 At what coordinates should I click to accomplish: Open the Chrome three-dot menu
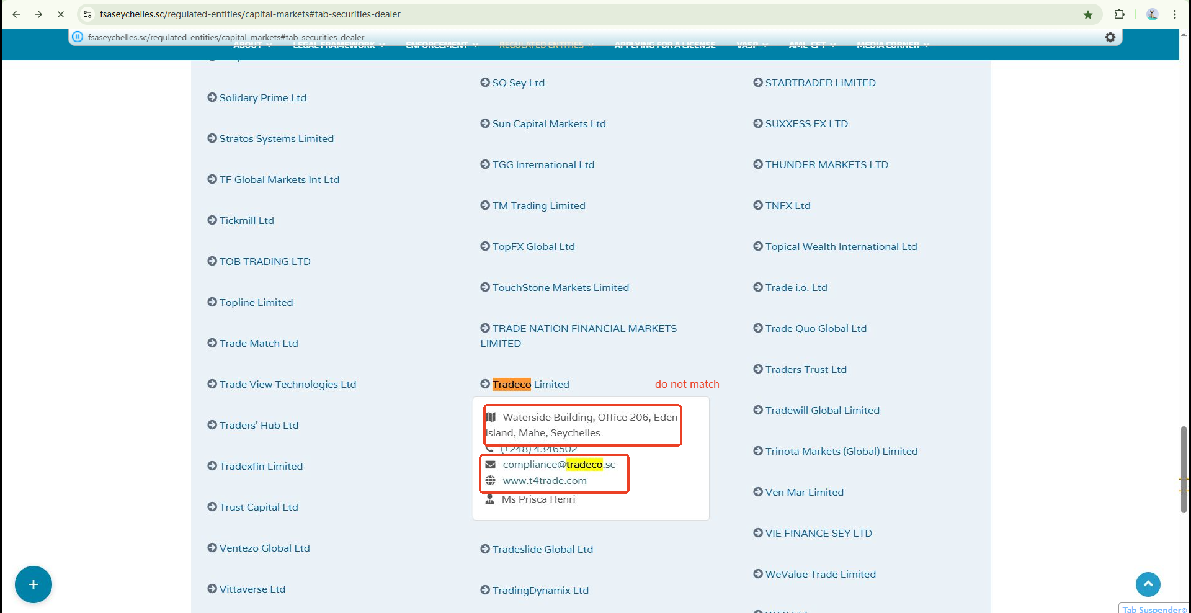click(x=1175, y=14)
